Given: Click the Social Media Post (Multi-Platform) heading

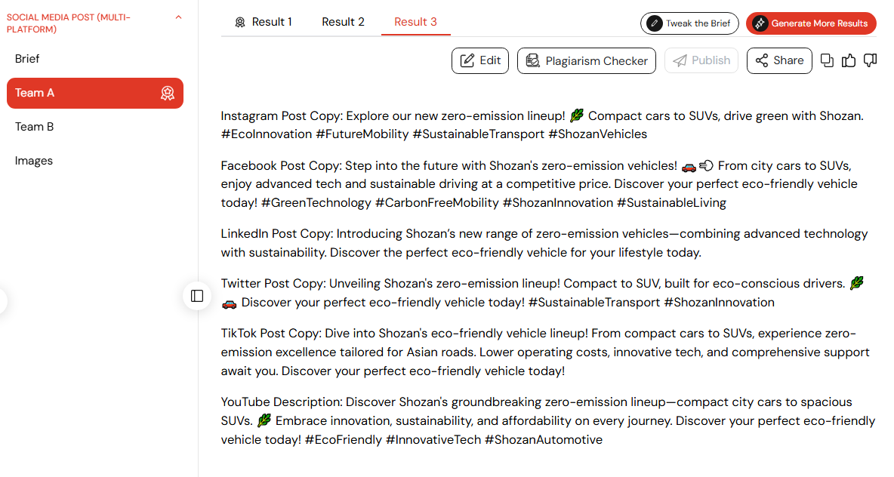Looking at the screenshot, I should coord(69,23).
